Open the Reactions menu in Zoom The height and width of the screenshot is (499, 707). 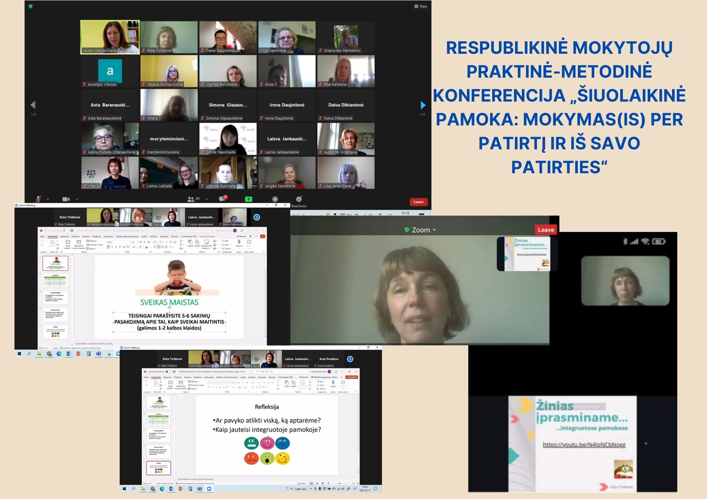(299, 201)
